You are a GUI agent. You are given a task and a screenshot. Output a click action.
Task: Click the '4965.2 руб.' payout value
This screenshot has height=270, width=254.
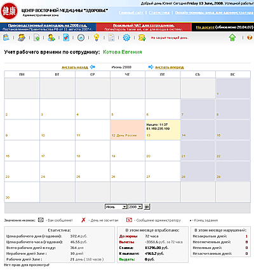click(x=154, y=253)
